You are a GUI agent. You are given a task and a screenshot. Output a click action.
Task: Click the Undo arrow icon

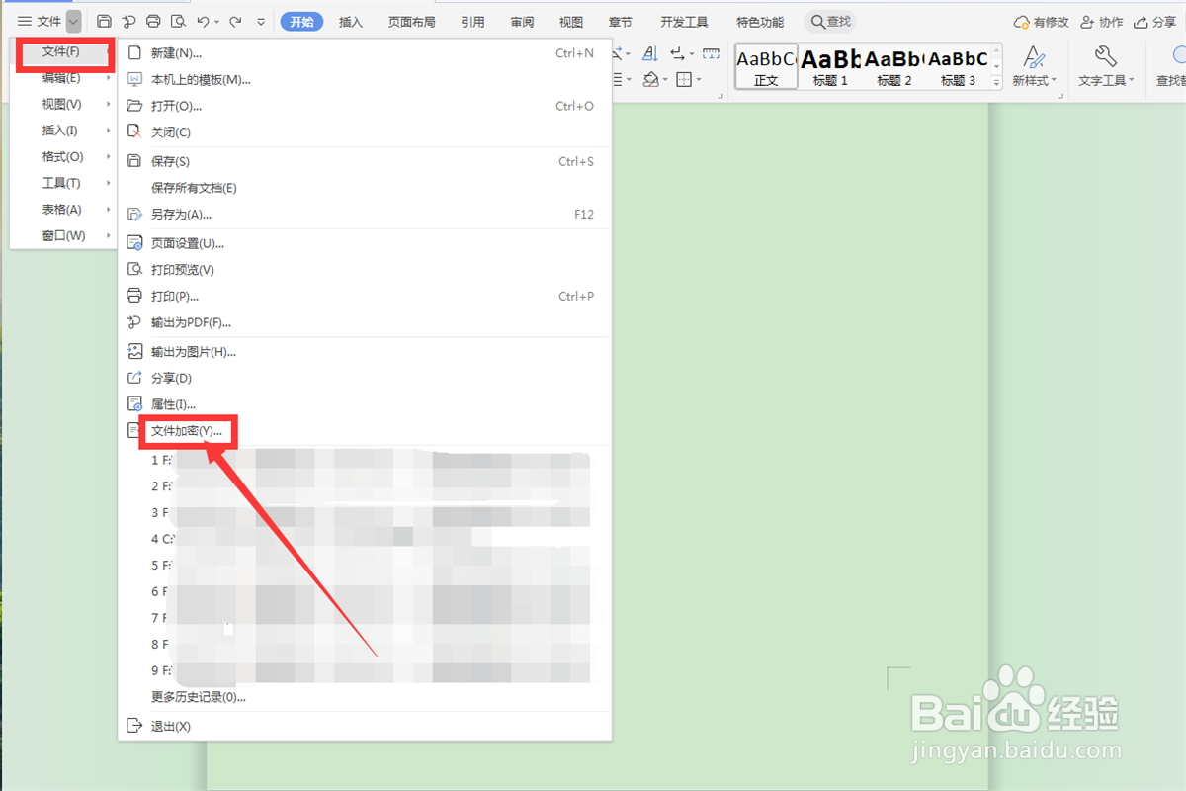203,21
